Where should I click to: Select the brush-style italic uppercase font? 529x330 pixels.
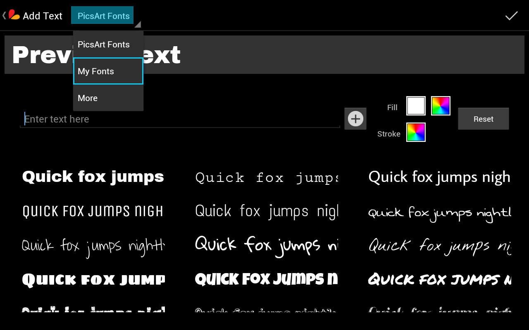tap(439, 280)
